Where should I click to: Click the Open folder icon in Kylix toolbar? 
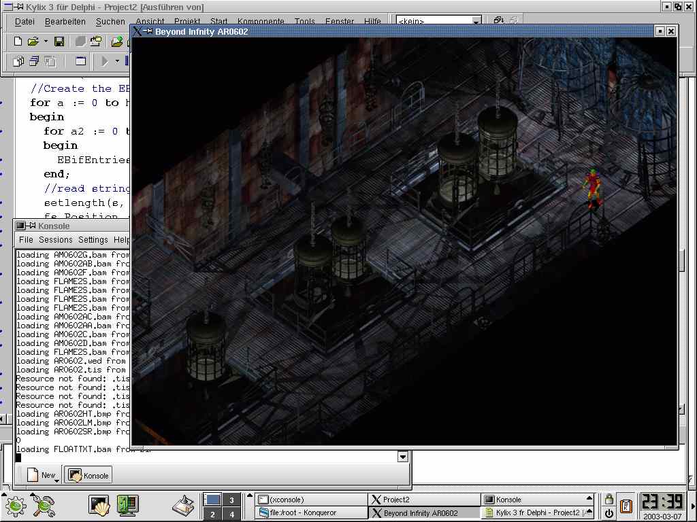coord(33,41)
